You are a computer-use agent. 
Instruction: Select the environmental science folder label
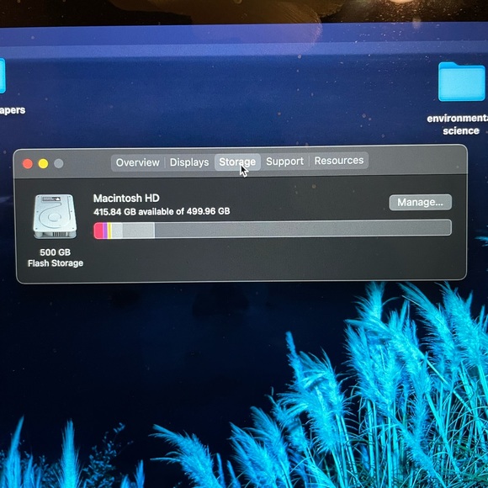[x=458, y=125]
